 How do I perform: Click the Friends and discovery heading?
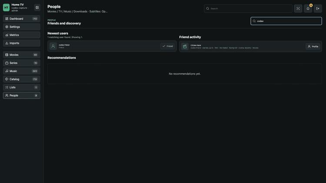click(x=64, y=23)
